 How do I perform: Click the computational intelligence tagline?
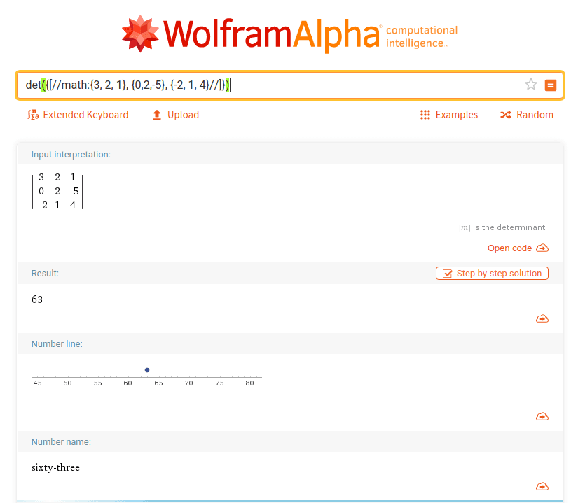[421, 36]
